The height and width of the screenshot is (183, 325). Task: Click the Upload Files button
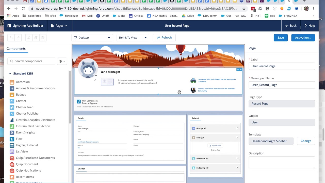point(215,145)
